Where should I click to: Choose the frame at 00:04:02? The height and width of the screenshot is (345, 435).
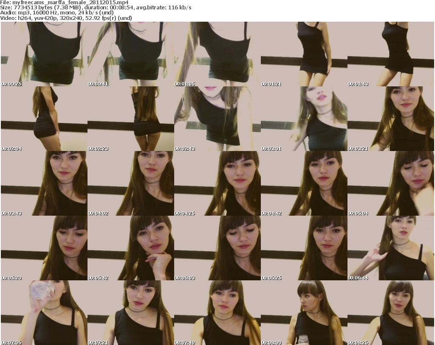tap(131, 183)
